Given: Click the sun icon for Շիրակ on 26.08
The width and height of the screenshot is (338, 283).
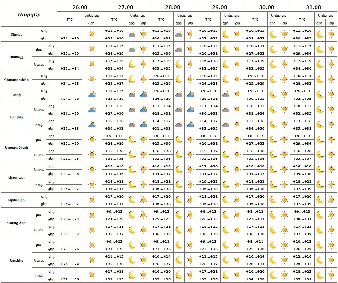Looking at the screenshot, I should 92,34.
